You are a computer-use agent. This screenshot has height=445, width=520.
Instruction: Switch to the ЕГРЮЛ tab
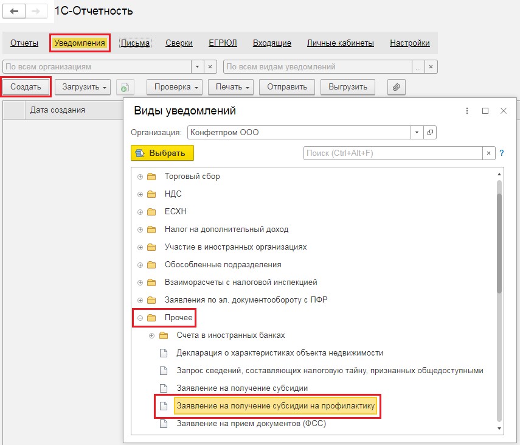coord(223,43)
